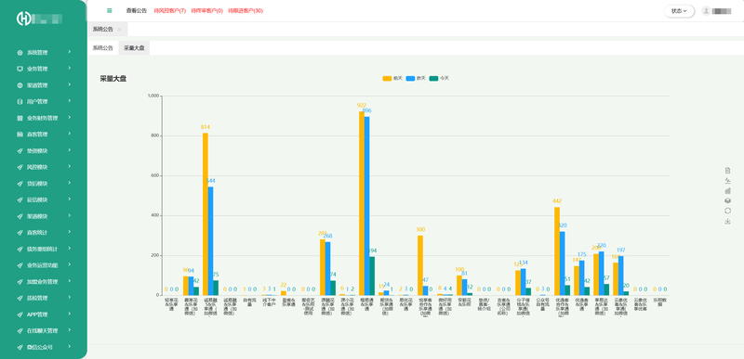This screenshot has height=359, width=744.
Task: Expand 质检管理 using its chevron
Action: coord(69,298)
